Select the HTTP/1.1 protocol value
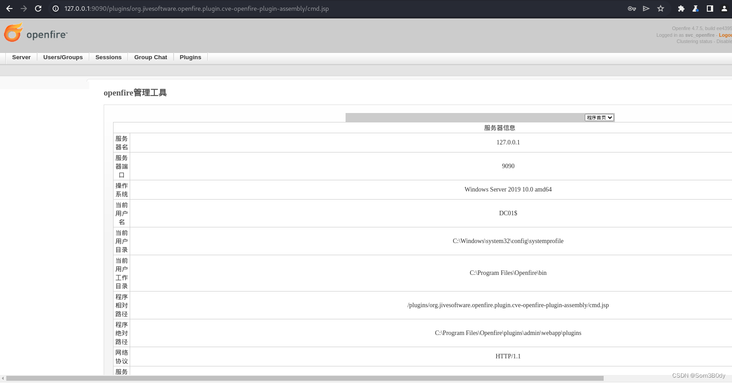 508,356
